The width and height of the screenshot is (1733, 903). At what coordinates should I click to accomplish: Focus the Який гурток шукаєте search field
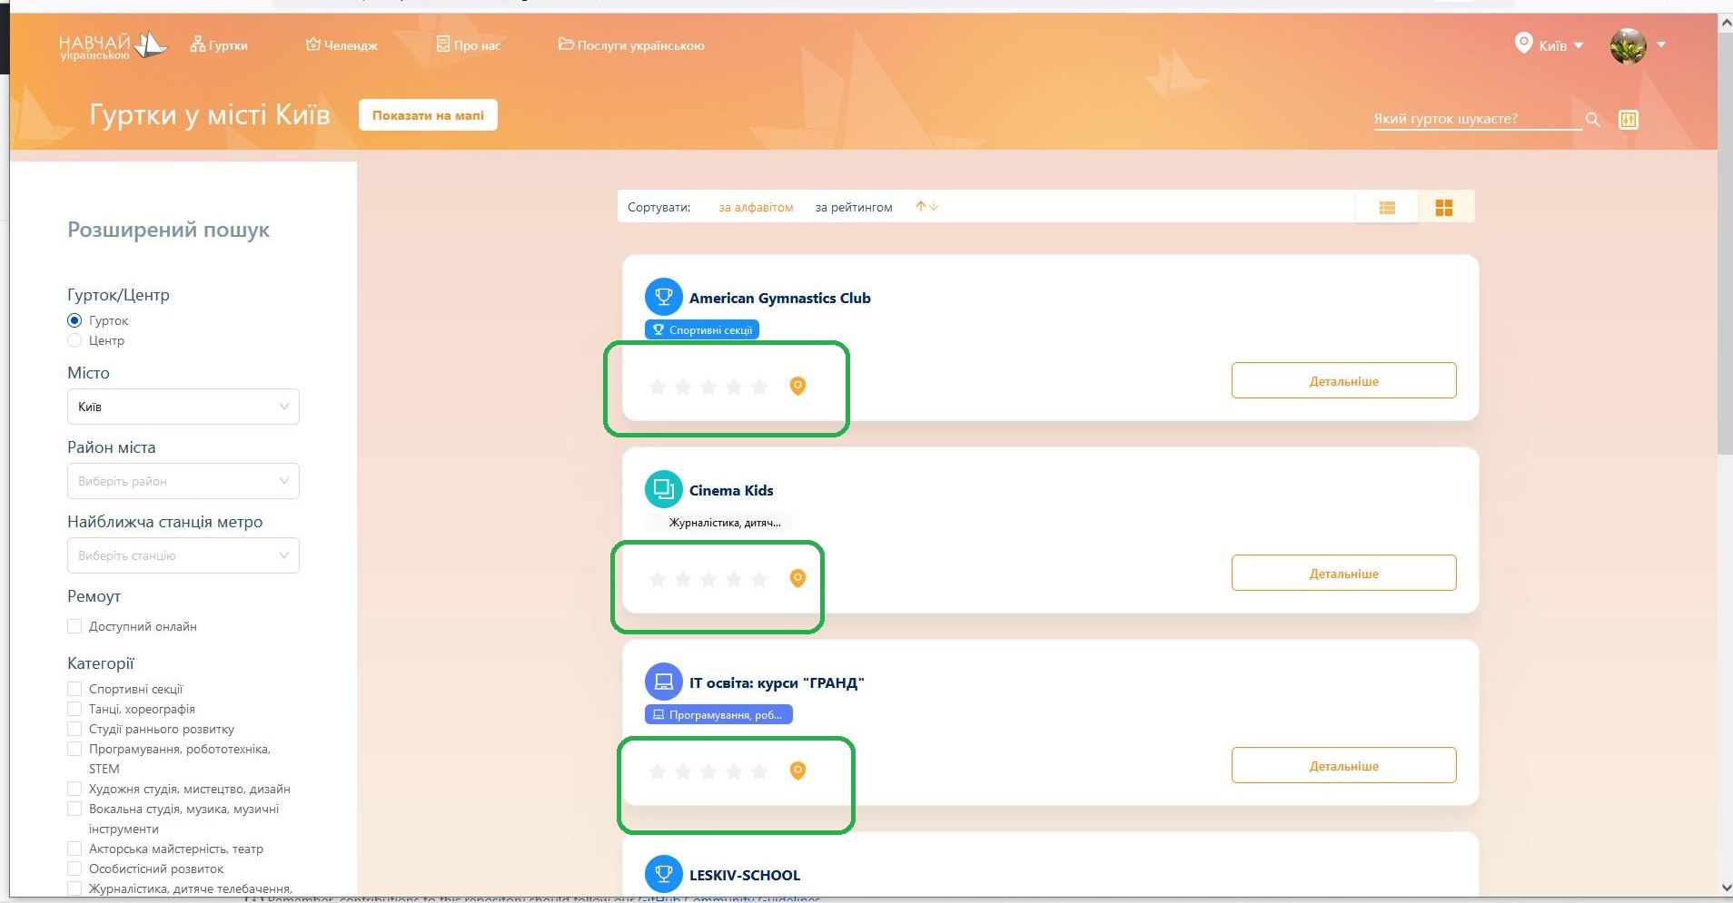point(1477,119)
